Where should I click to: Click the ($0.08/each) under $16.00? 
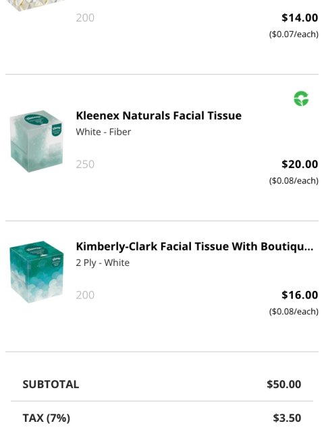(294, 312)
